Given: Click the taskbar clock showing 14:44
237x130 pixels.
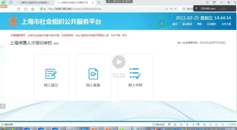Looking at the screenshot, I should pos(230,129).
